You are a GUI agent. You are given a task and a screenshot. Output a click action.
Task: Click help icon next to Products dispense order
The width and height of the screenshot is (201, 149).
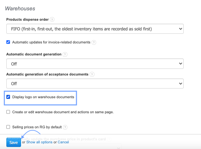pyautogui.click(x=52, y=20)
